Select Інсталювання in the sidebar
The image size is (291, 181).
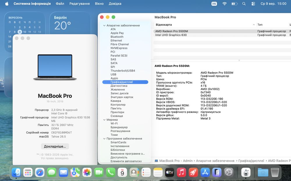(x=120, y=146)
